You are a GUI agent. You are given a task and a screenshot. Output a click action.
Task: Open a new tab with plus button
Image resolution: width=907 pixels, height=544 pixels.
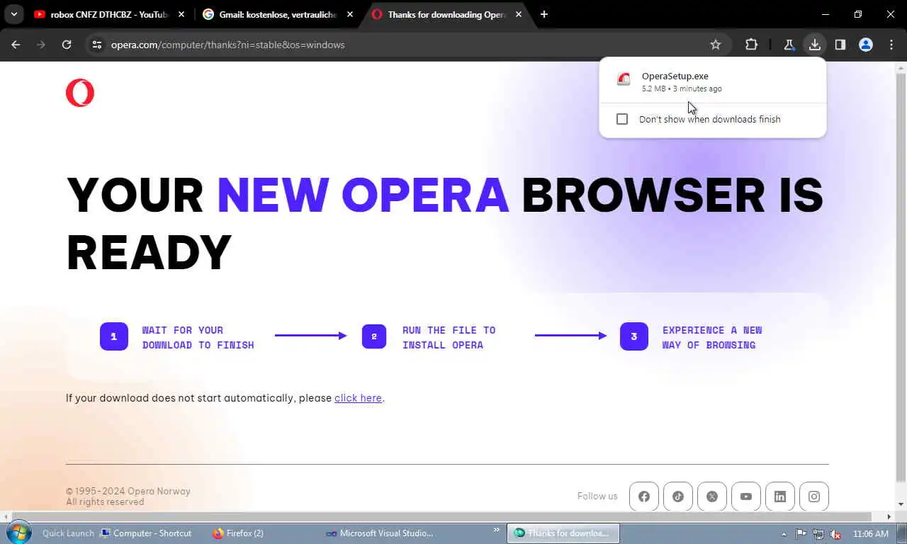coord(544,14)
